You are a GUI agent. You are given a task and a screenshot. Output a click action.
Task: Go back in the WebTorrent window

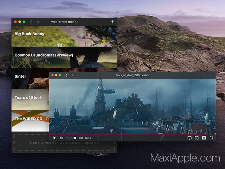31,22
